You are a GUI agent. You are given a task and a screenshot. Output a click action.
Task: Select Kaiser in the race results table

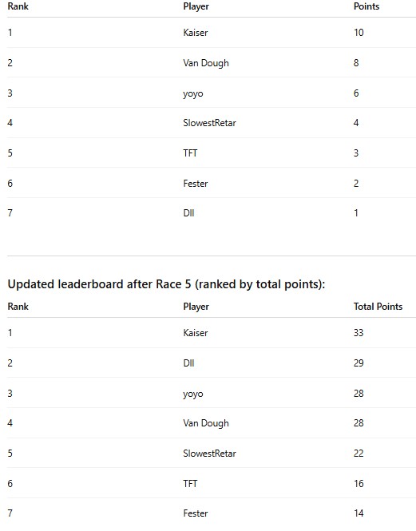(196, 33)
